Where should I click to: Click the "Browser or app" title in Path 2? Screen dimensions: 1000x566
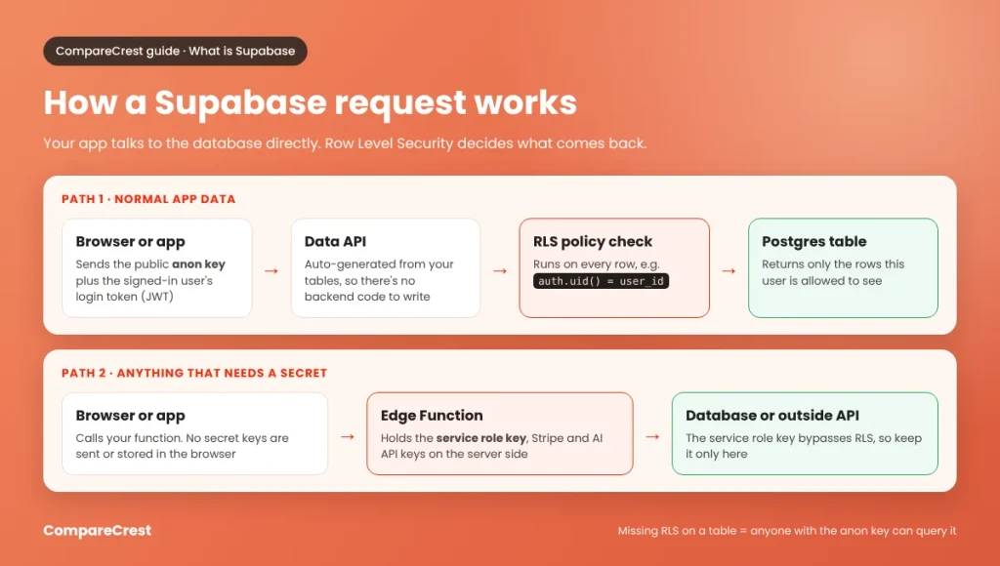click(130, 416)
